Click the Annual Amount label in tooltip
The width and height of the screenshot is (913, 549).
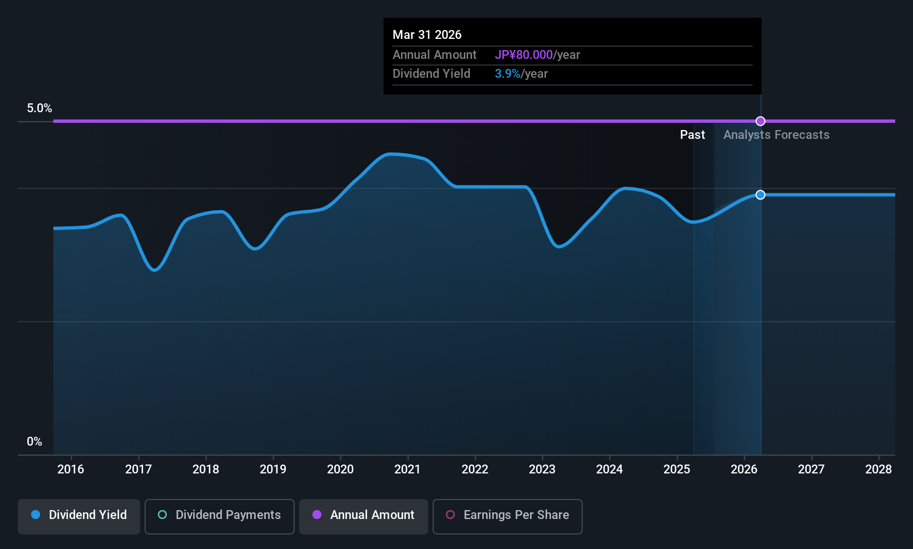pos(434,55)
